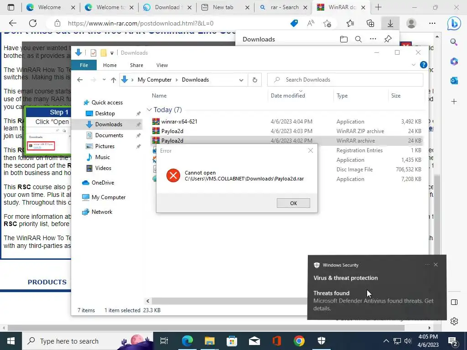Go back in File Explorer navigation
467x350 pixels.
[x=80, y=80]
